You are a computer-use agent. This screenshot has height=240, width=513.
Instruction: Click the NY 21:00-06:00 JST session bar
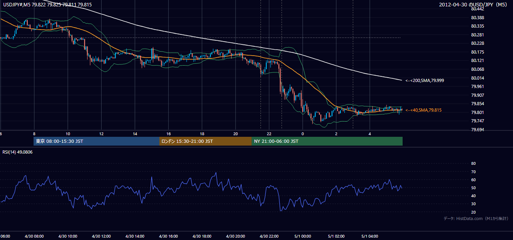327,141
